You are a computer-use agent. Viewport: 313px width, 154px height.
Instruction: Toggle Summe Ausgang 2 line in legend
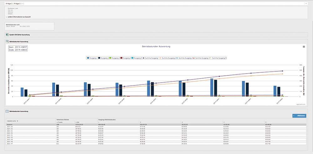[x=172, y=58]
